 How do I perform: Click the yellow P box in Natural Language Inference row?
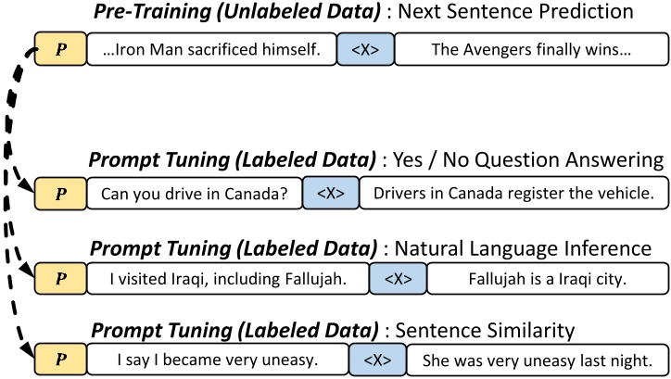point(58,279)
